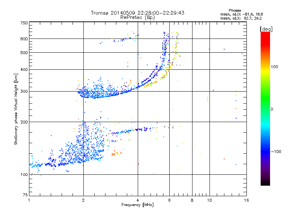290x218 pixels.
Task: Click the orange-red point cluster near 130 km
Action: (x=116, y=153)
